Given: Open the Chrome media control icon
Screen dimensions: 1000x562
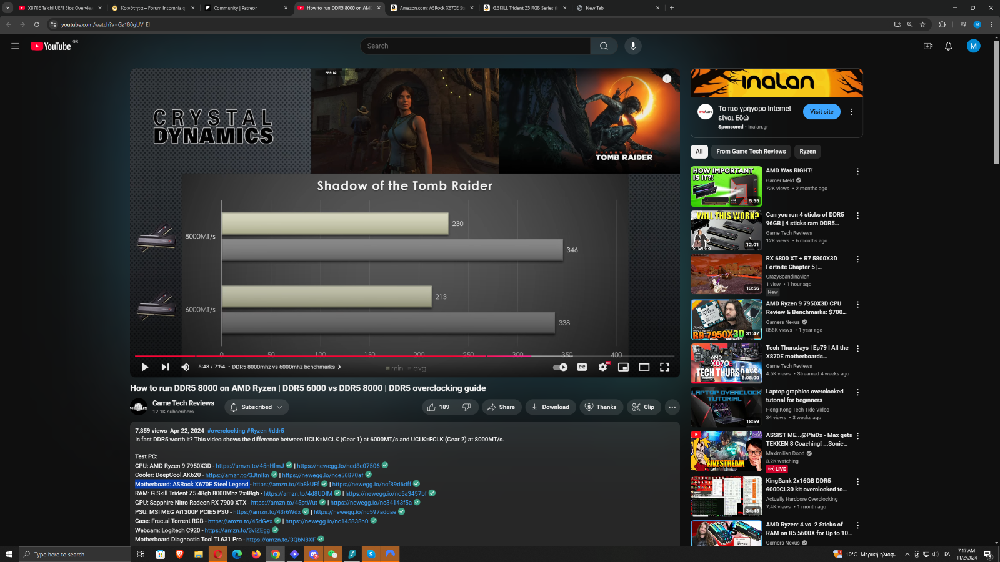Looking at the screenshot, I should (x=963, y=24).
